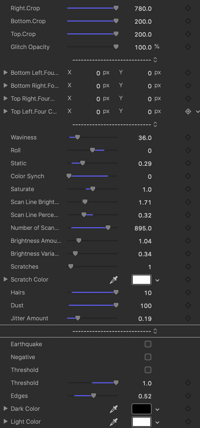Add keyframe for Waviness parameter
The image size is (200, 428).
[188, 138]
